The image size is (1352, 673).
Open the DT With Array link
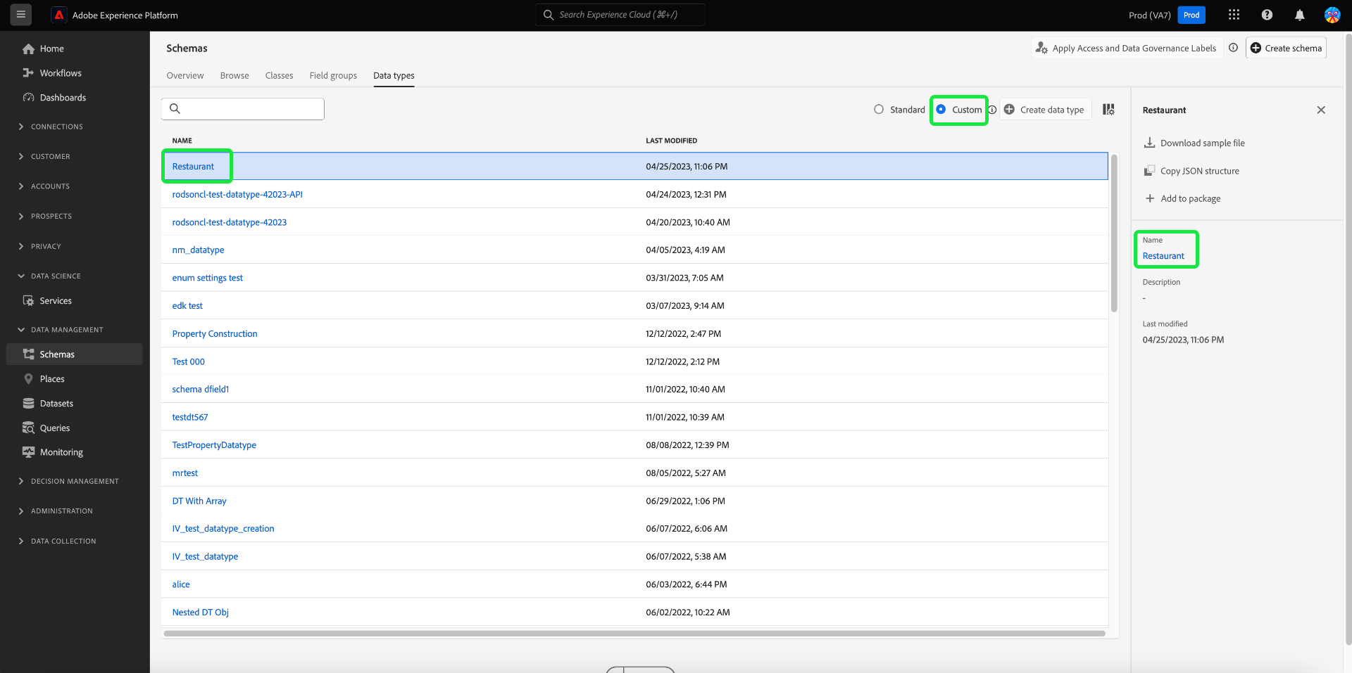click(199, 501)
